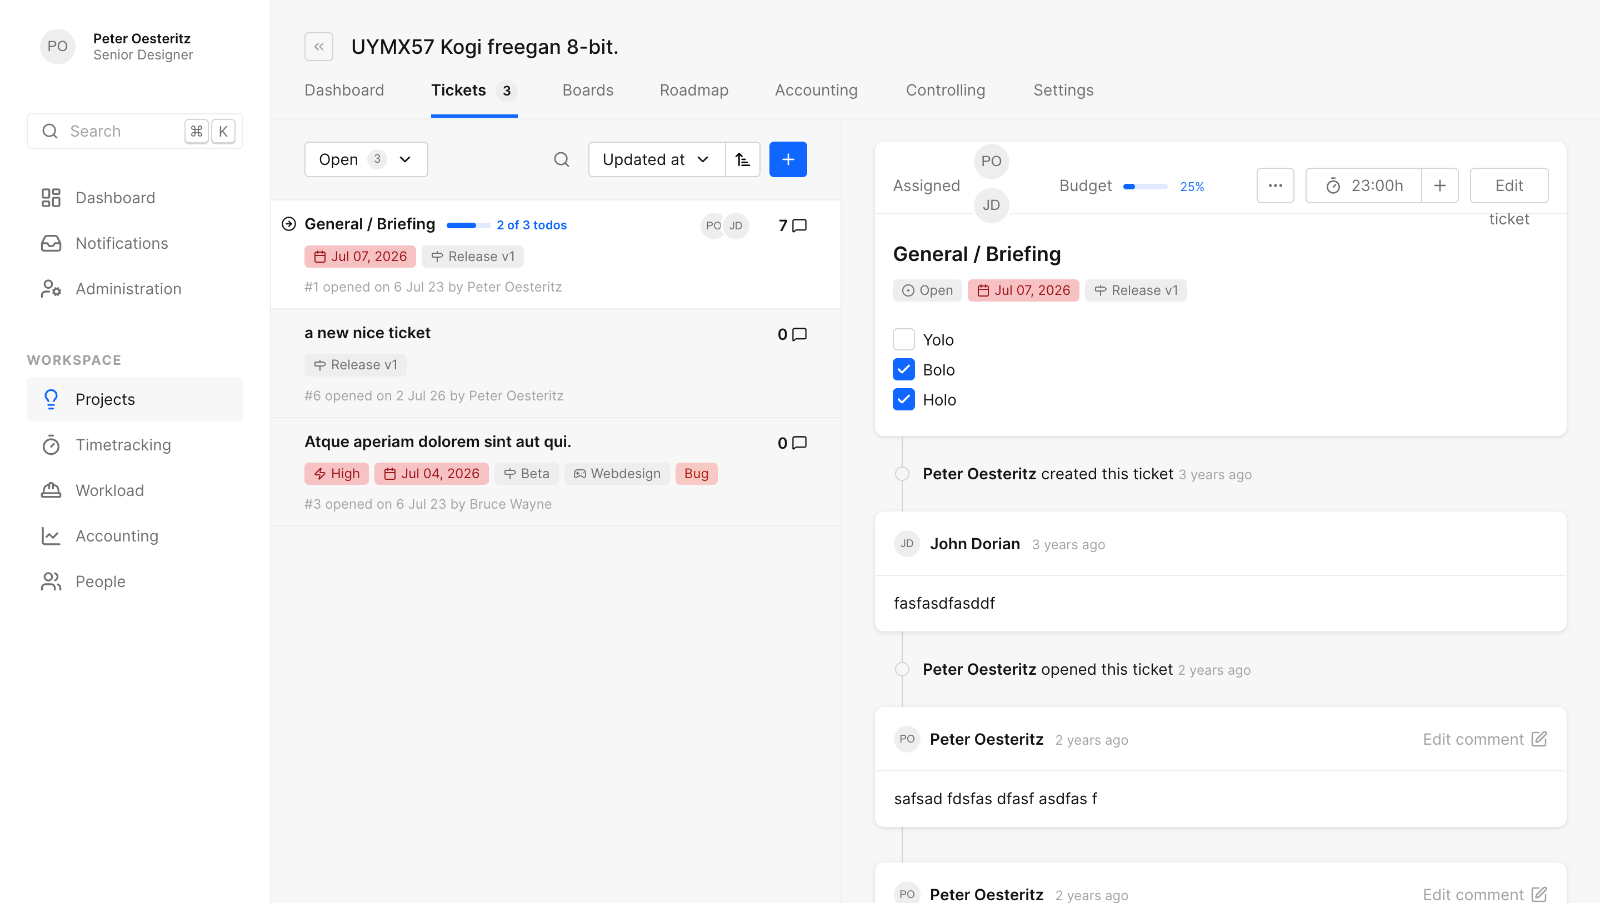
Task: Switch to the Boards tab
Action: pyautogui.click(x=588, y=90)
